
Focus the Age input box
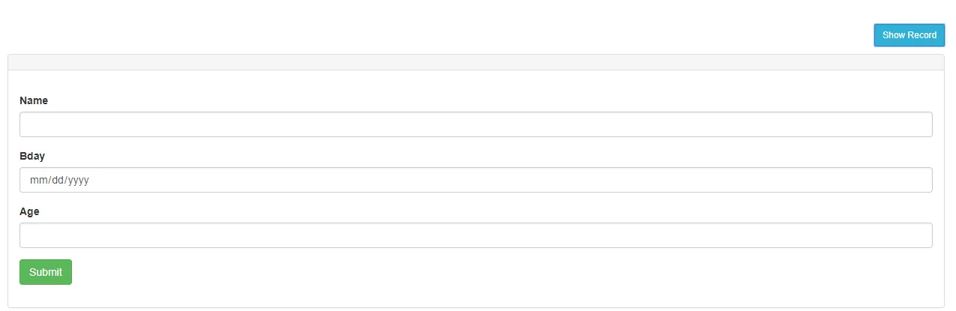pos(475,235)
